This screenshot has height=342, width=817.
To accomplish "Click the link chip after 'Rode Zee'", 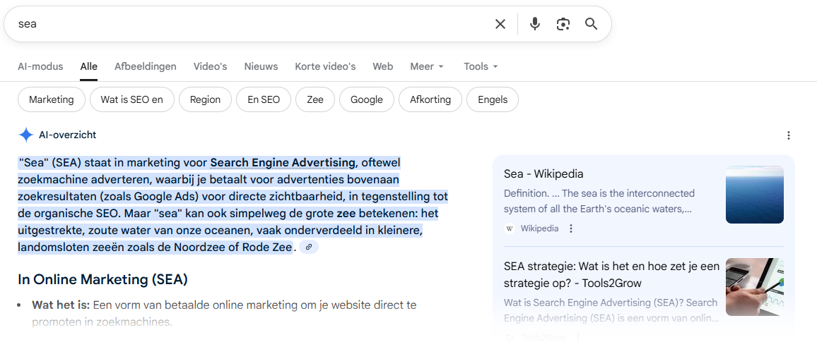I will pos(308,247).
